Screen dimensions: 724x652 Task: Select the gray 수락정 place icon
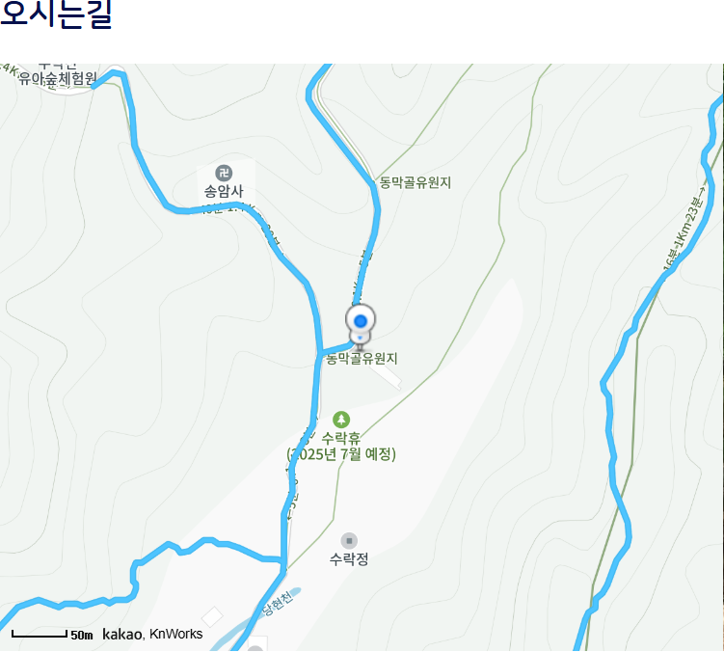click(349, 541)
